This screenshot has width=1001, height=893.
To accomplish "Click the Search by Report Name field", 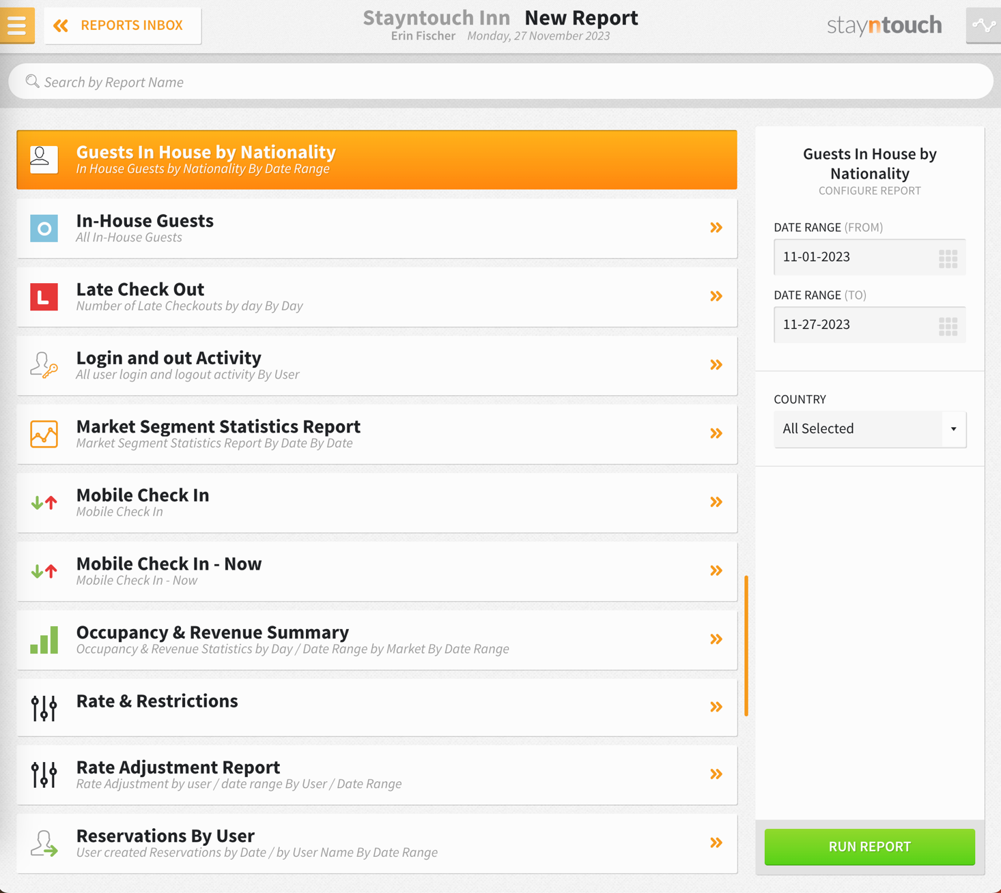I will click(500, 82).
